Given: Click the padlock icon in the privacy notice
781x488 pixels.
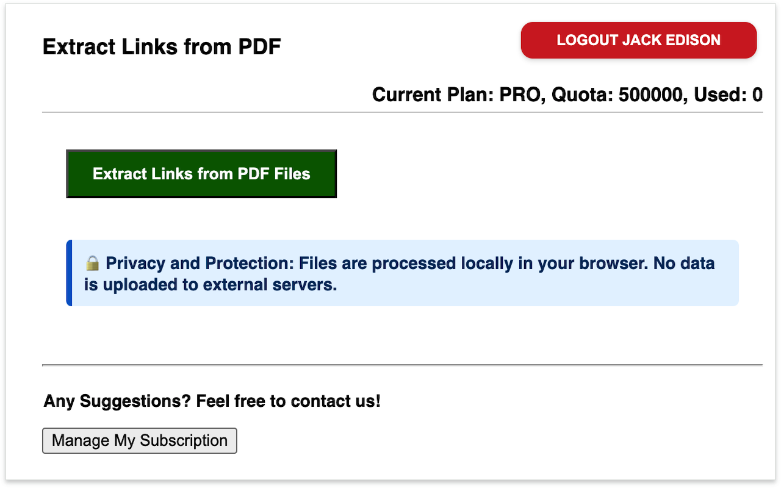Looking at the screenshot, I should point(92,264).
